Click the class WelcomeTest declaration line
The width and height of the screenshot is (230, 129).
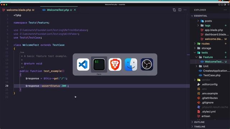click(x=39, y=45)
